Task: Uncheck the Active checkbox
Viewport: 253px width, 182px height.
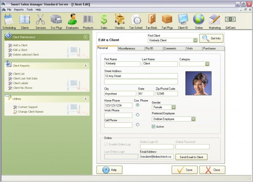Action: pyautogui.click(x=153, y=126)
